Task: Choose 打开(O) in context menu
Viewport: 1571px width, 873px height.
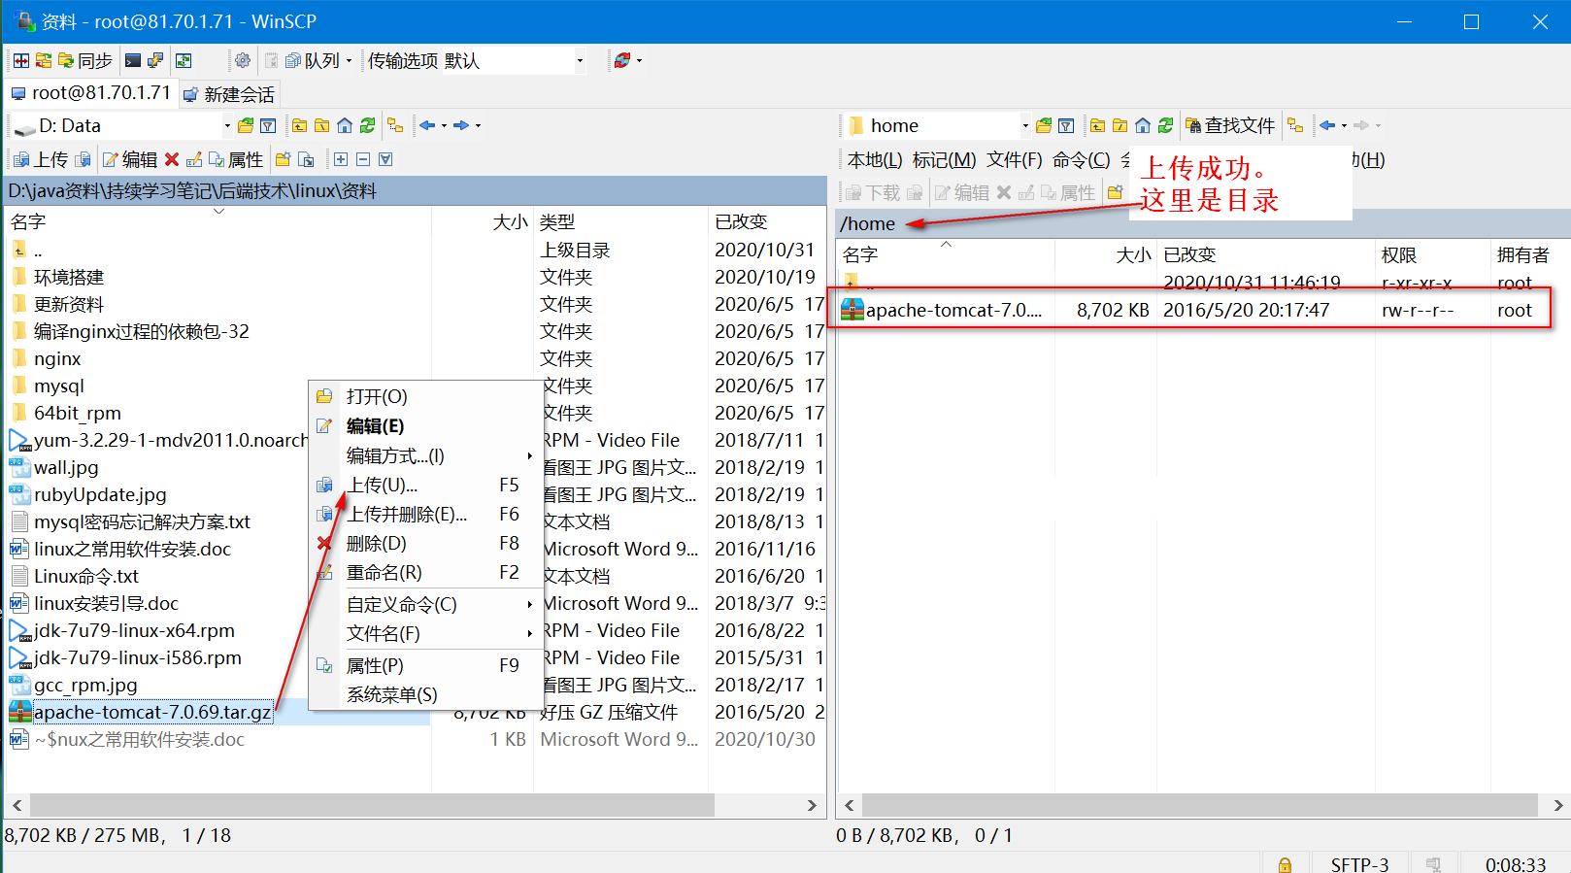Action: [x=425, y=396]
